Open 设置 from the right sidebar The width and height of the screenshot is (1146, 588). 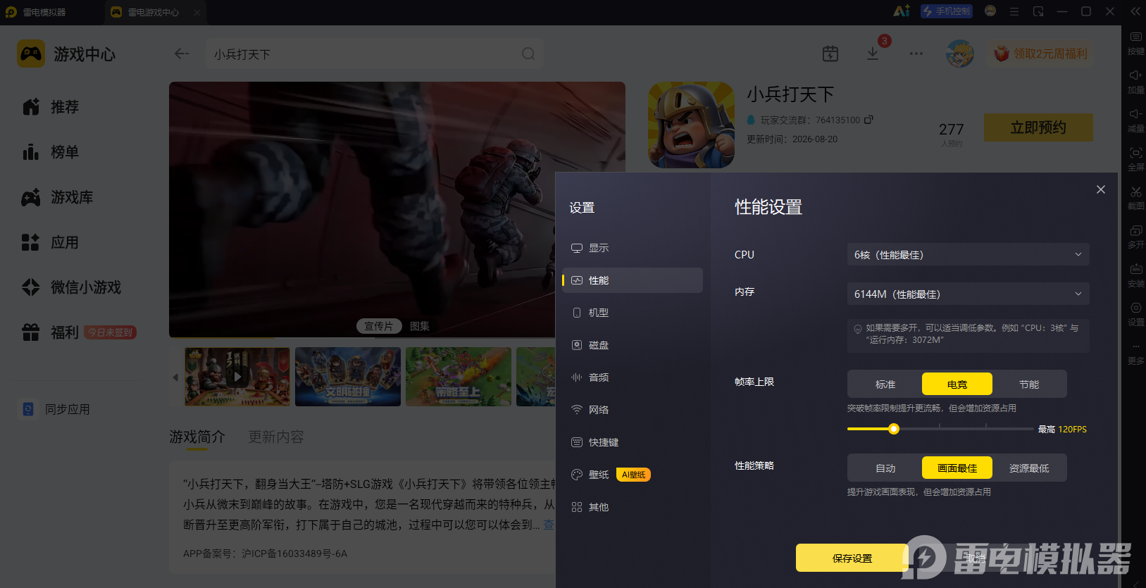click(1135, 313)
